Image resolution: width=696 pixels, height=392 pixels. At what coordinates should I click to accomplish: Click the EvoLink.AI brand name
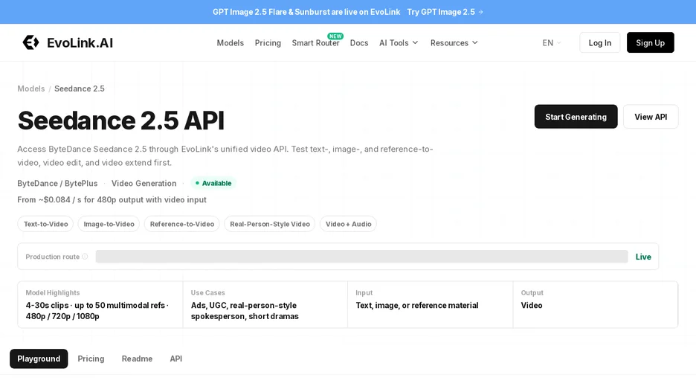pos(80,42)
